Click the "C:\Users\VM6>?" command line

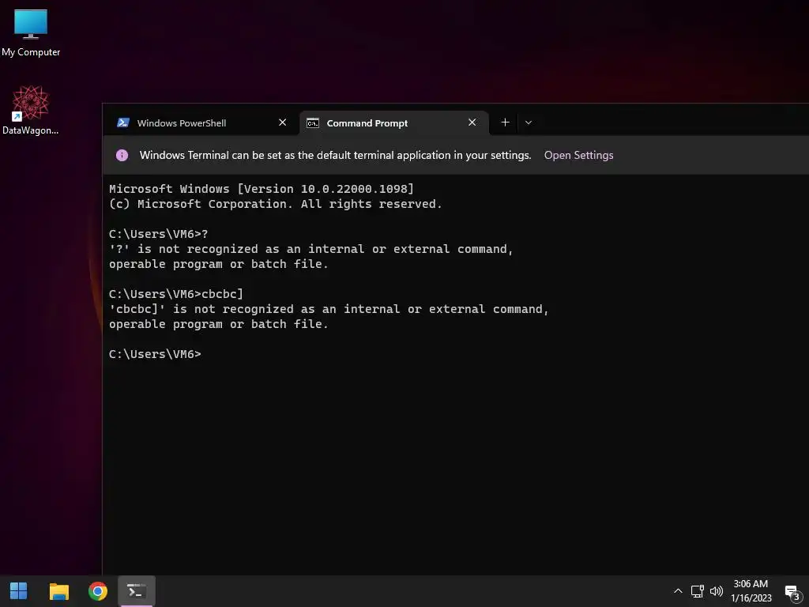(158, 234)
